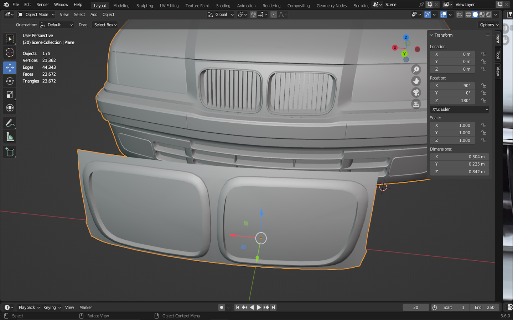The width and height of the screenshot is (513, 320).
Task: Jump to the timeline start frame
Action: 237,308
